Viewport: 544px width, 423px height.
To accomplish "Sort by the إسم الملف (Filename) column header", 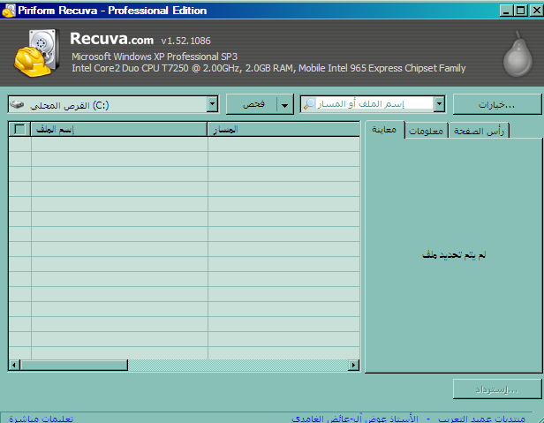I will (119, 130).
